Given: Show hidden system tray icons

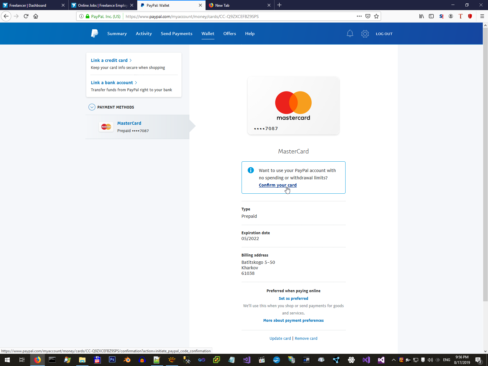Looking at the screenshot, I should 394,360.
